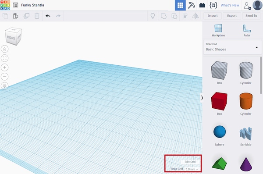Click the Paste clipboard icon
Image resolution: width=263 pixels, height=174 pixels.
coord(16,16)
